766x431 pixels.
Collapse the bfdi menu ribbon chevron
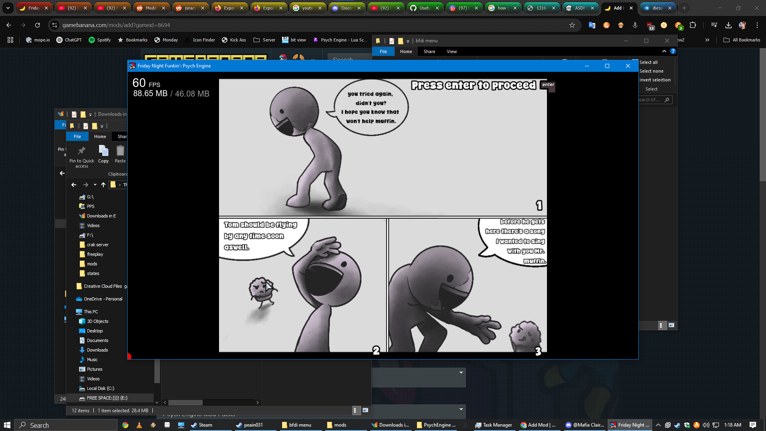664,51
